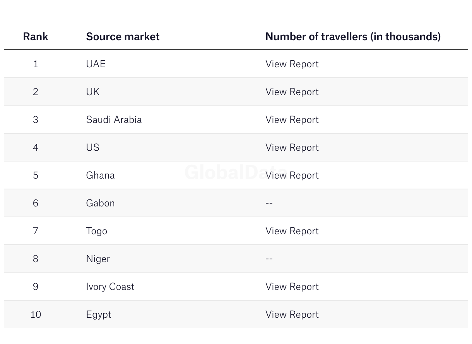Click View Report in the UK row
Viewport: 472px width, 344px height.
[292, 92]
